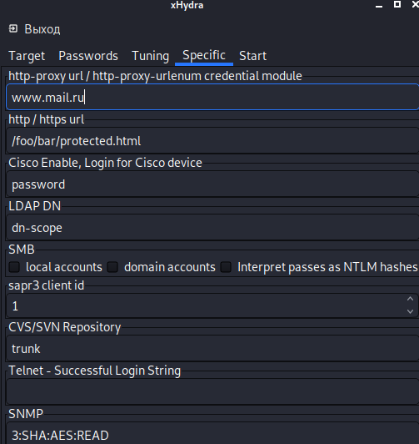Image resolution: width=419 pixels, height=444 pixels.
Task: Open the Passwords tab
Action: pyautogui.click(x=88, y=56)
